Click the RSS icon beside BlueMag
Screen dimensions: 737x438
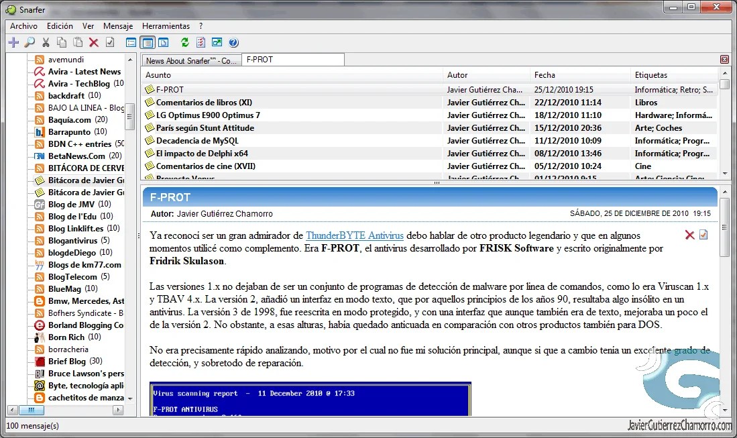[x=40, y=288]
